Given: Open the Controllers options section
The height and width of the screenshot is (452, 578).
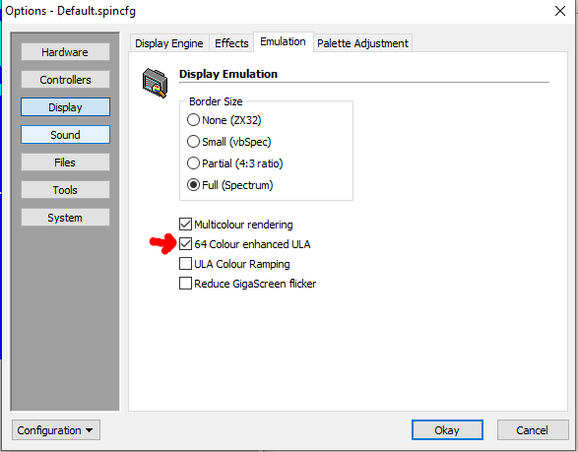Looking at the screenshot, I should (65, 80).
